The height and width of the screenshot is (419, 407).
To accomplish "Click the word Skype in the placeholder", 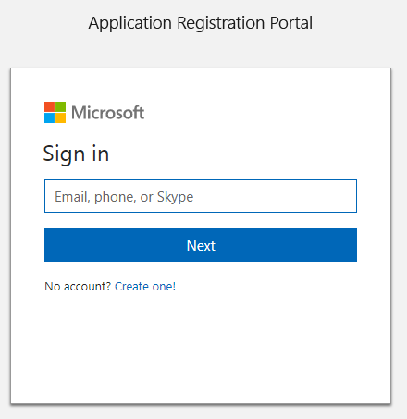I will [x=175, y=197].
